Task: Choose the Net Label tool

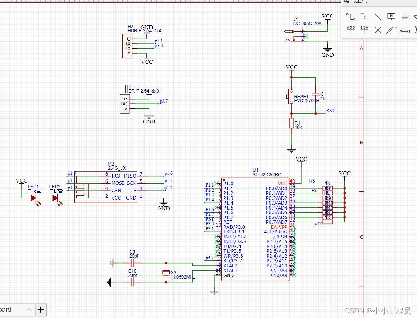Action: pos(391,16)
